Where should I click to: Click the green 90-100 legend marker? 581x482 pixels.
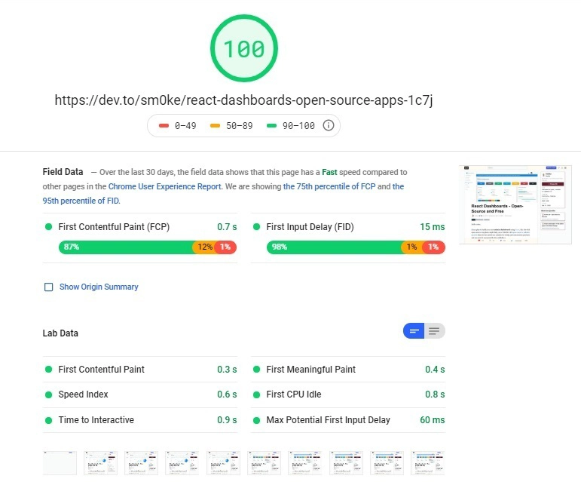[x=271, y=126]
